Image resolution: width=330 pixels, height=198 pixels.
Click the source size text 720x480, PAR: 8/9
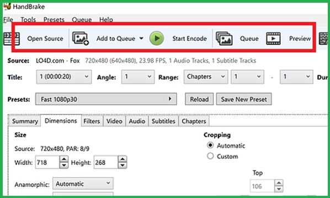[65, 148]
